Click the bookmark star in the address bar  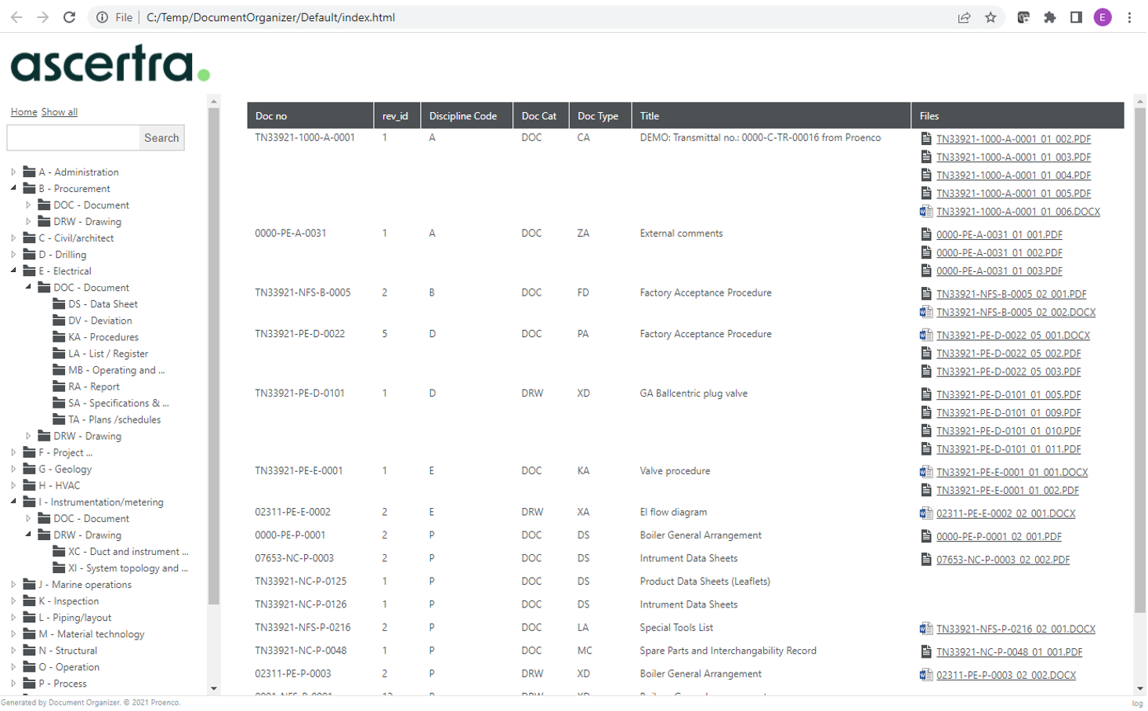[992, 16]
